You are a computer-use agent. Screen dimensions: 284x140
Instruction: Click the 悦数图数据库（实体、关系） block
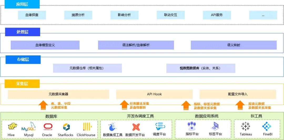click(201, 68)
